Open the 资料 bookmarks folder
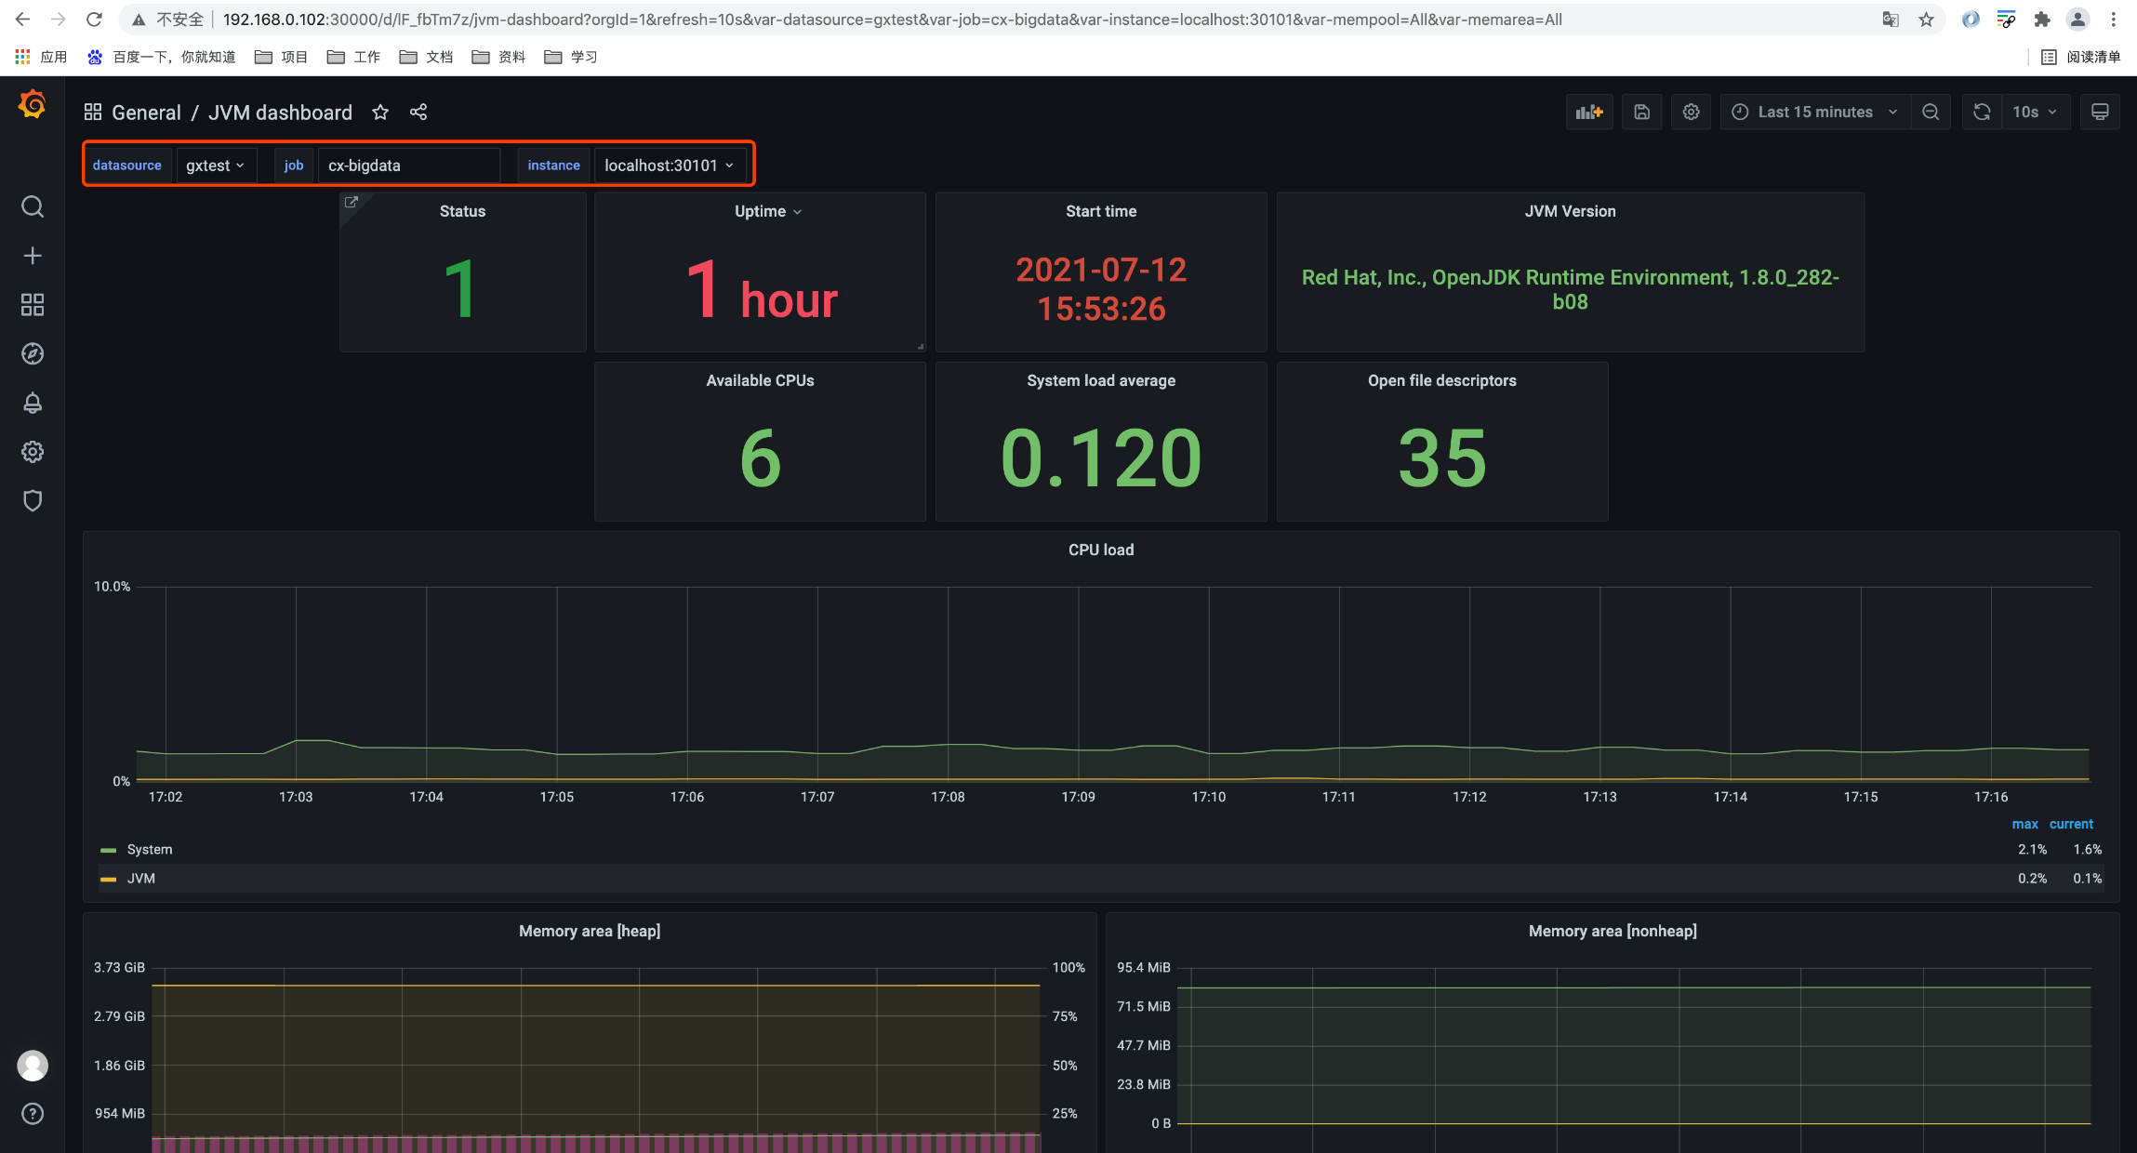2137x1153 pixels. coord(499,57)
